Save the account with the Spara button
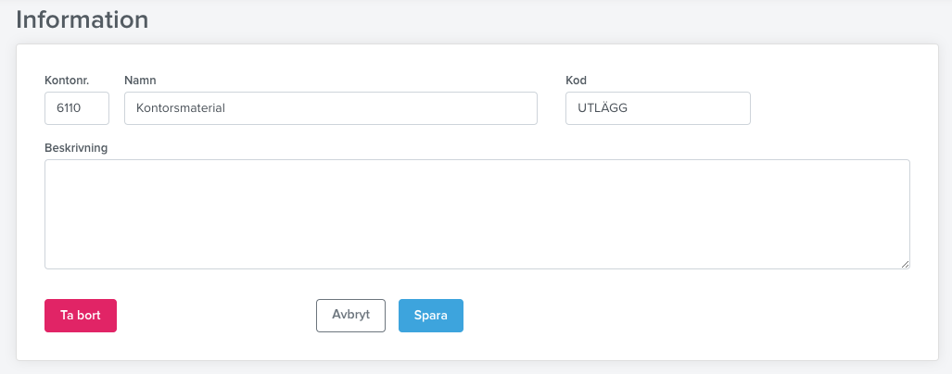The height and width of the screenshot is (374, 952). [x=430, y=315]
